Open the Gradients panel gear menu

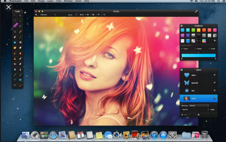[215, 41]
